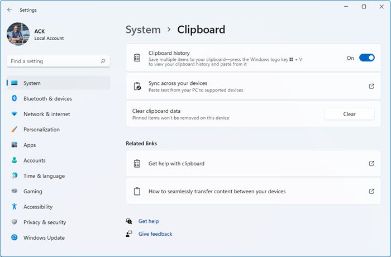Open the Get help link

point(149,221)
